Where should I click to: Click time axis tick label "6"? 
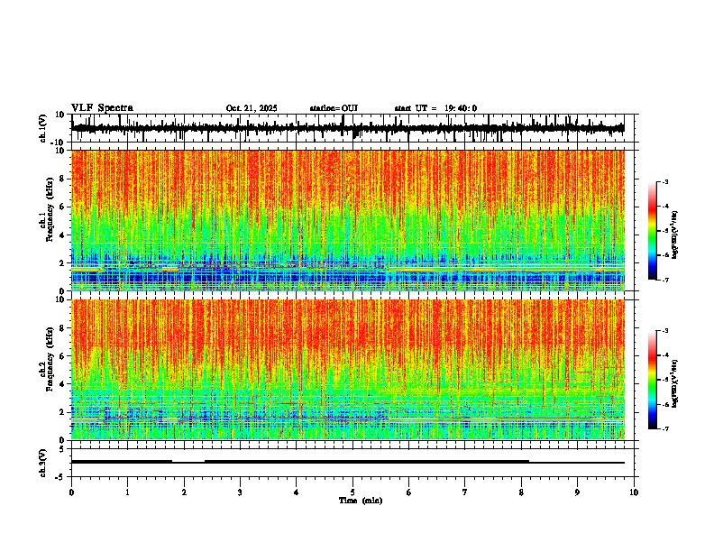[x=409, y=492]
